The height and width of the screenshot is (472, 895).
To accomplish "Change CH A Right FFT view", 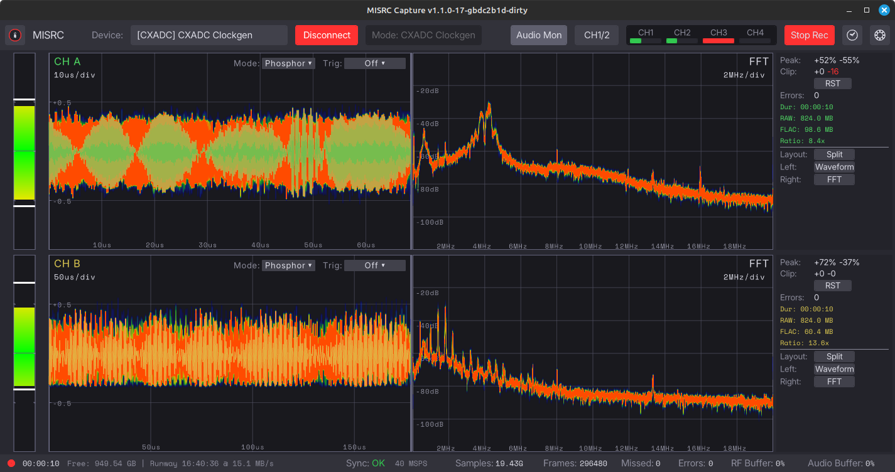I will tap(835, 180).
